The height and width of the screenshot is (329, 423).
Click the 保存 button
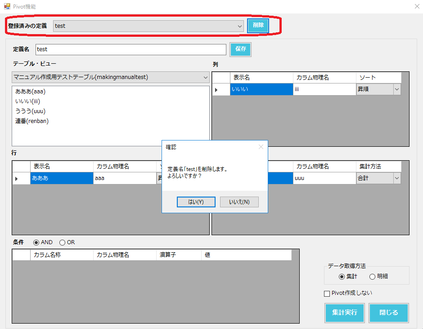[x=240, y=49]
